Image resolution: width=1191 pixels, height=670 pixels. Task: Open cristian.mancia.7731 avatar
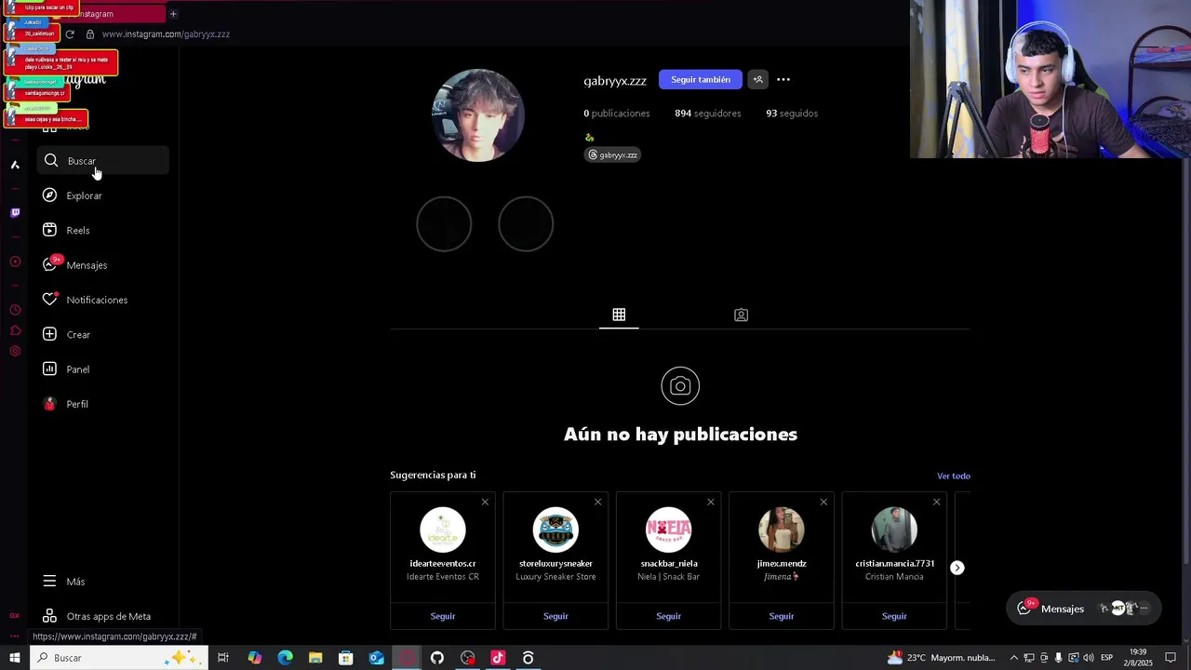[894, 529]
